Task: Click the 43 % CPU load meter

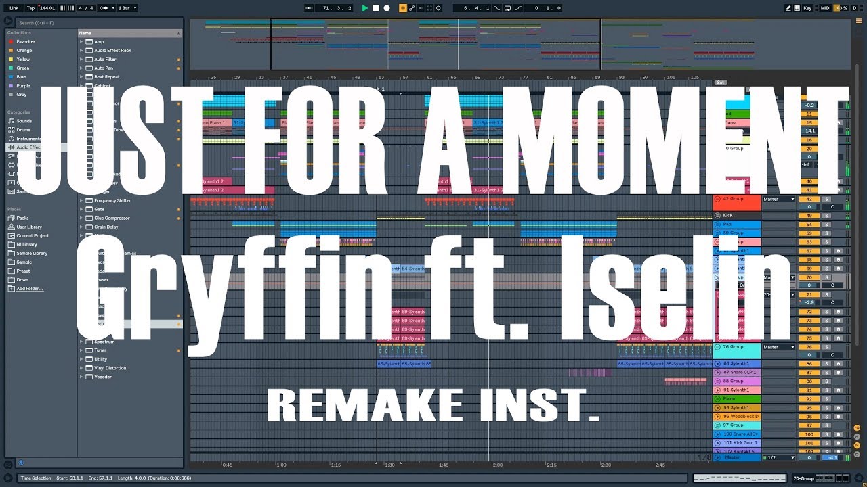Action: point(841,8)
